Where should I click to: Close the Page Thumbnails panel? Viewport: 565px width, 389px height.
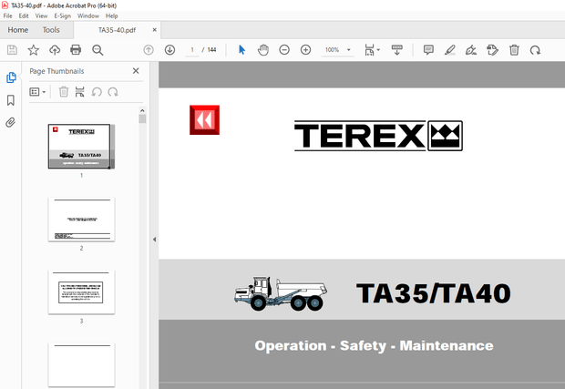point(136,70)
